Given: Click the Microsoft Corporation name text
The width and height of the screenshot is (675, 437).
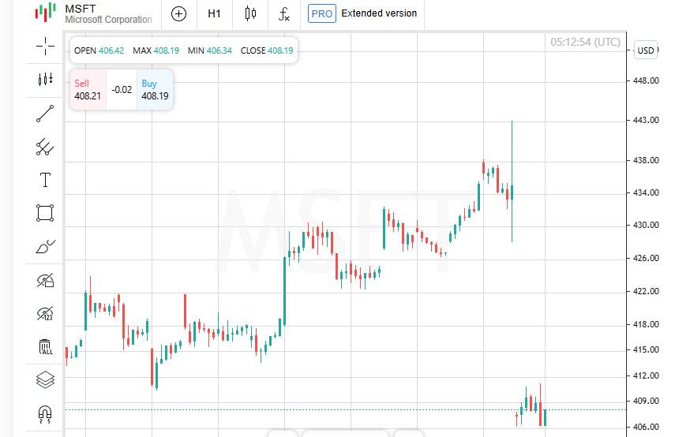Looking at the screenshot, I should [108, 20].
